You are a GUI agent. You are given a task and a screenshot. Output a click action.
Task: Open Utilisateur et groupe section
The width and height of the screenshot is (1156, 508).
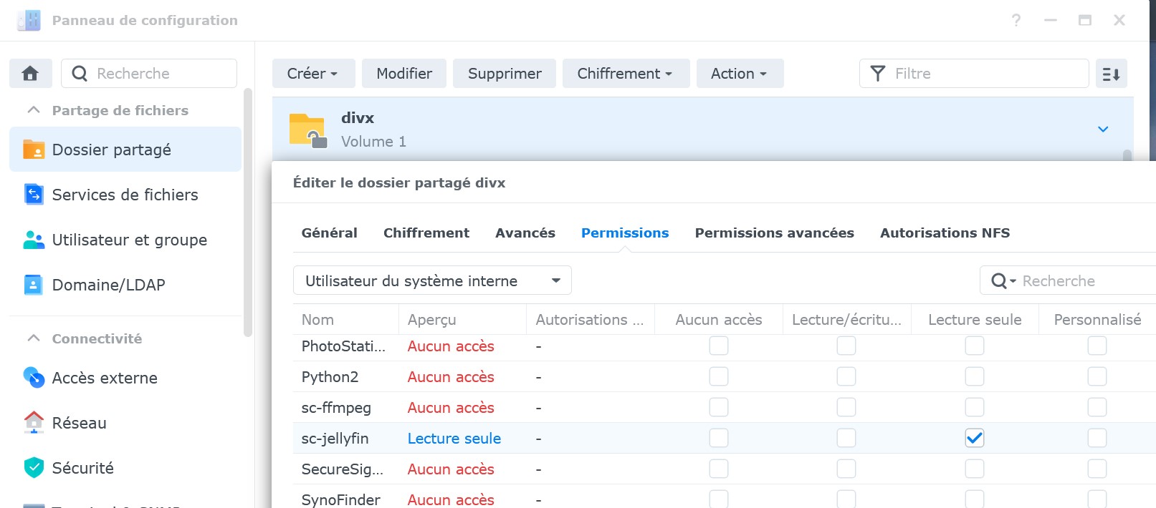point(129,240)
